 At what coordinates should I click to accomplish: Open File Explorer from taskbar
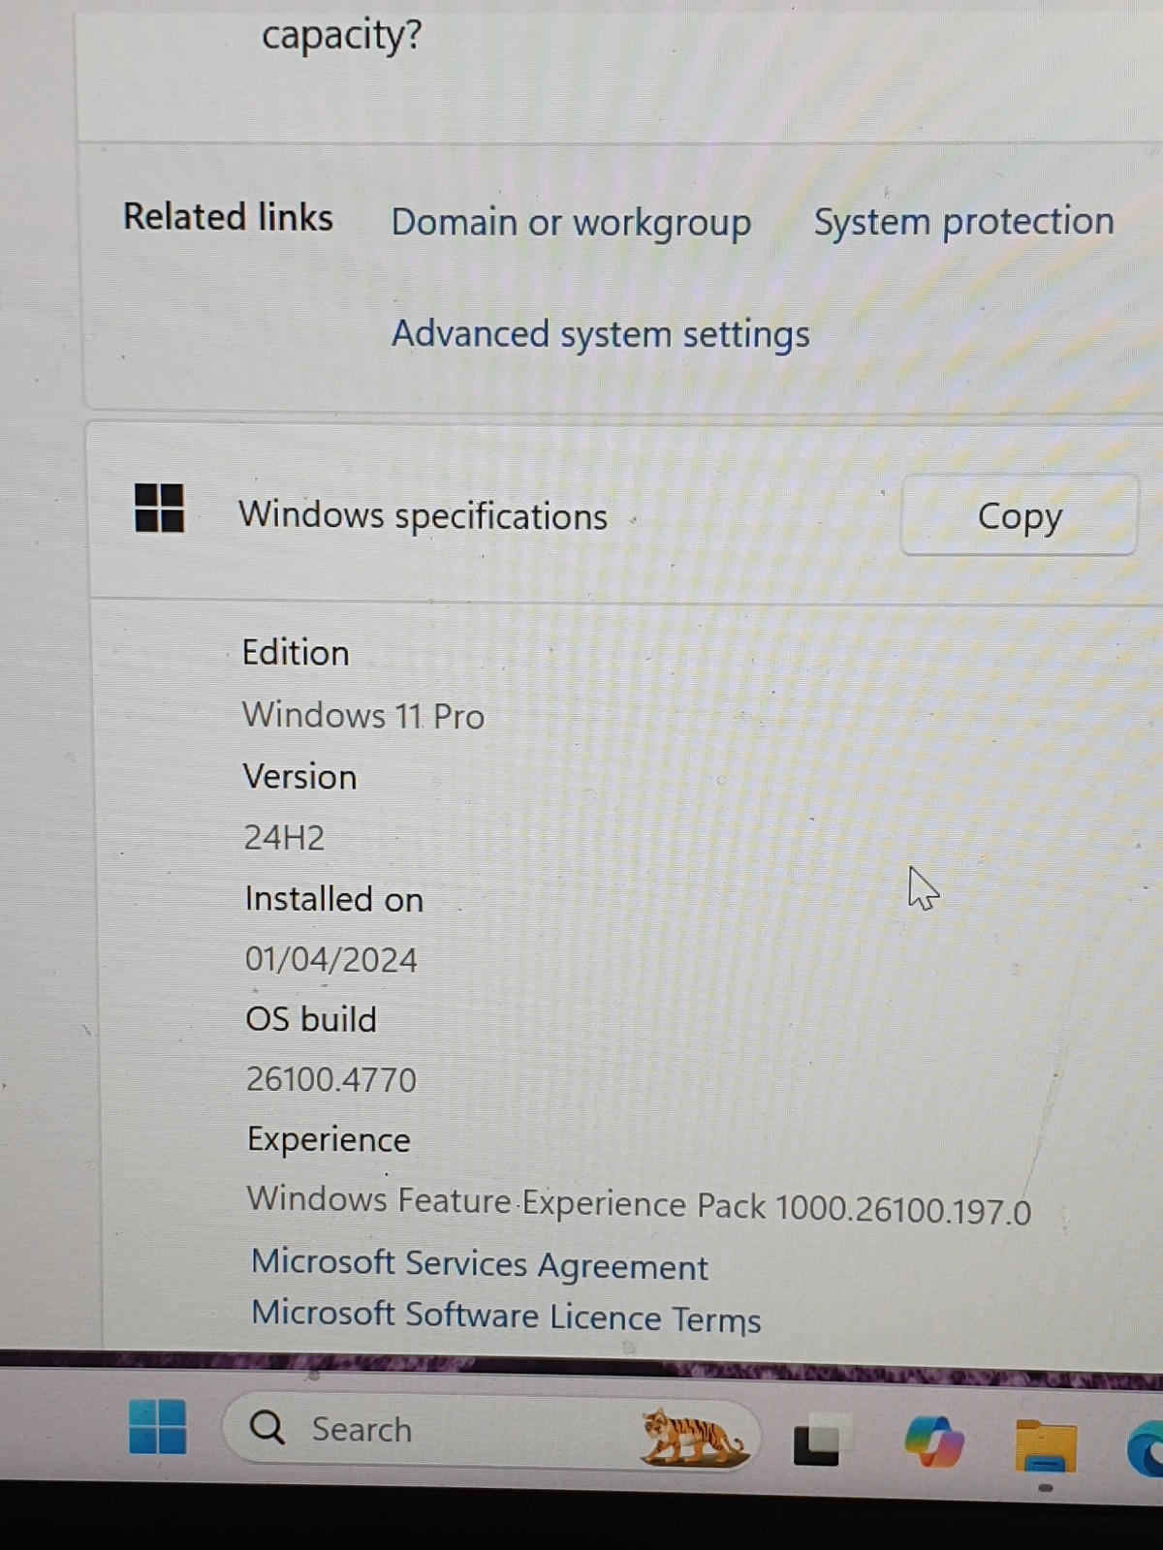tap(1046, 1447)
